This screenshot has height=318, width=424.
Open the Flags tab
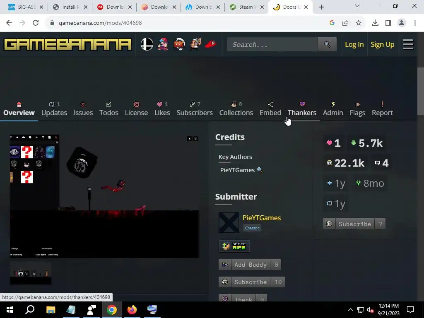(x=357, y=109)
